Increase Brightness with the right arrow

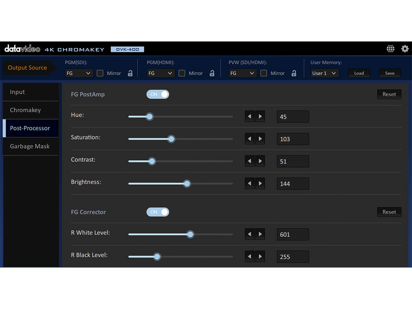pyautogui.click(x=260, y=183)
